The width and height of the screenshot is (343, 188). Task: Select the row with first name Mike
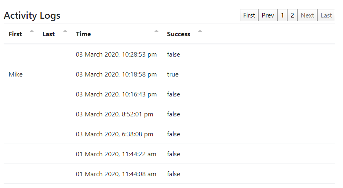15,74
